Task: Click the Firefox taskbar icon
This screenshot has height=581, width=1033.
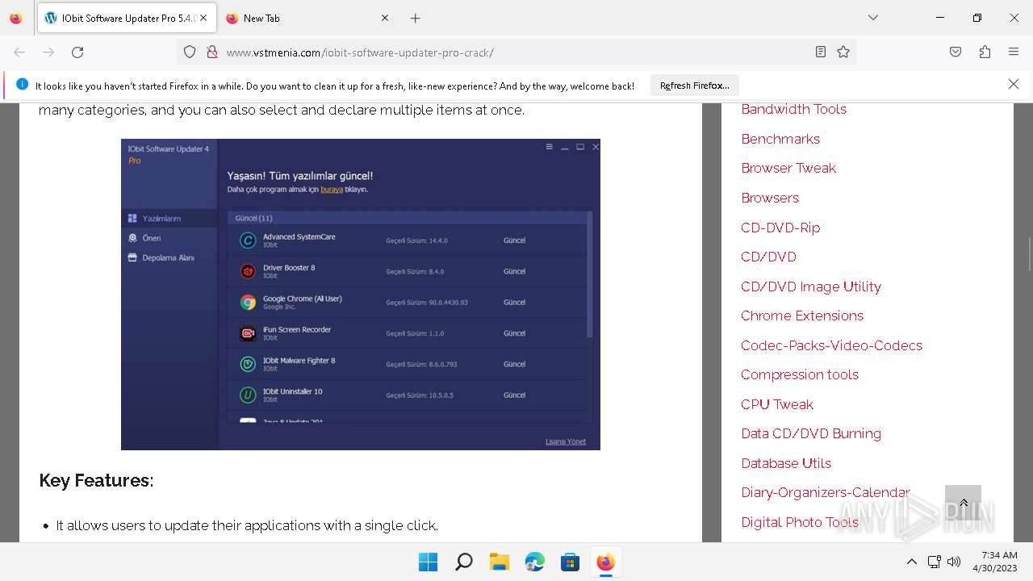Action: pyautogui.click(x=605, y=562)
